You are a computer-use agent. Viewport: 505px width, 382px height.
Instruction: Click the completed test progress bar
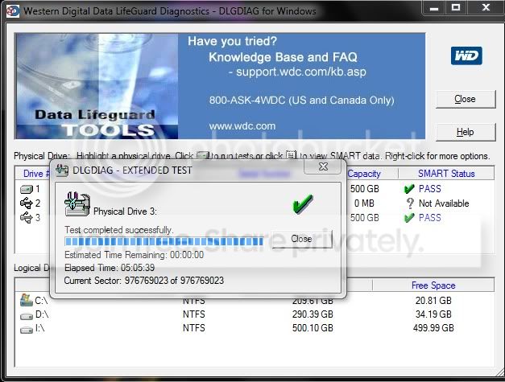tap(164, 241)
